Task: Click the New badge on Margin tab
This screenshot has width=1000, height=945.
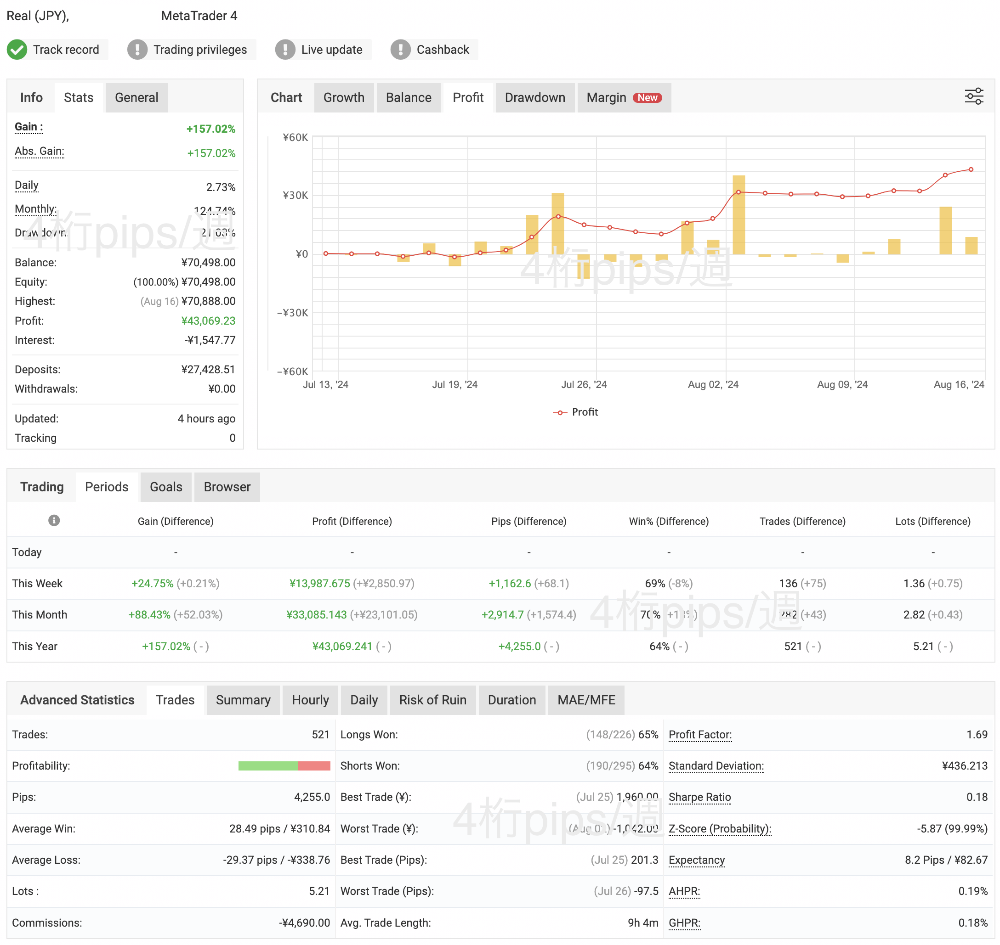Action: 647,98
